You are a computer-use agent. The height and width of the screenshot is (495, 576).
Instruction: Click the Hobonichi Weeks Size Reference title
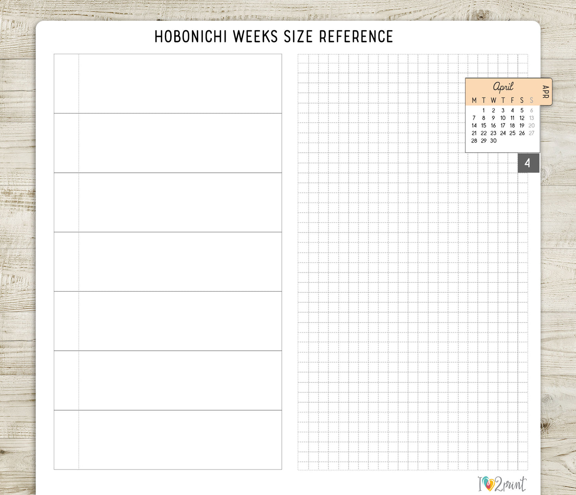pos(273,37)
